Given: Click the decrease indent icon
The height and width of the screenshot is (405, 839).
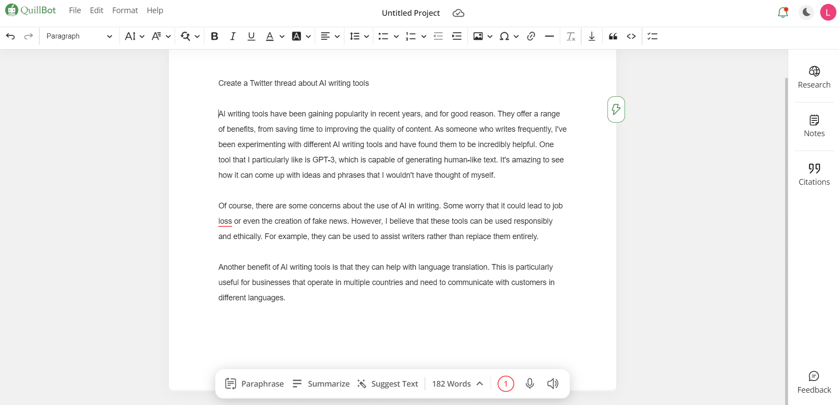Looking at the screenshot, I should pos(438,36).
